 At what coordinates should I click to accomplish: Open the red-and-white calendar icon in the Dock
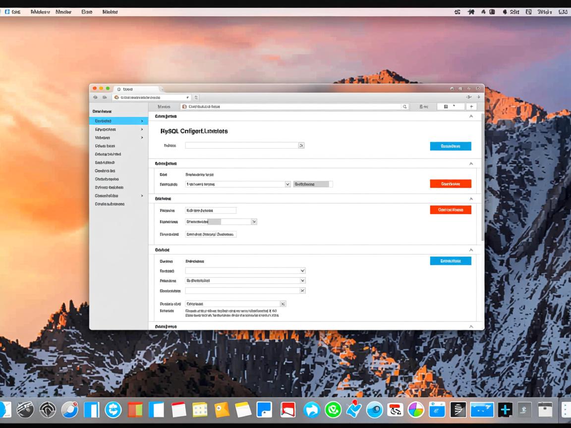(178, 410)
